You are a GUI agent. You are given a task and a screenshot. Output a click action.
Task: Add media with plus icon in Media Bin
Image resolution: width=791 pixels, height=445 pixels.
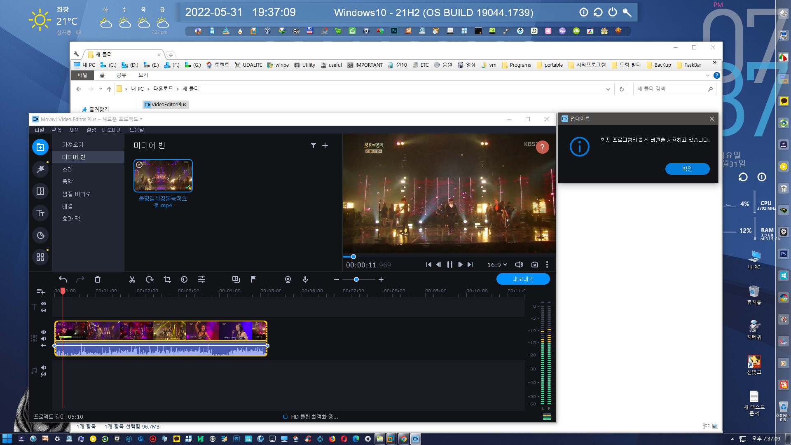325,145
